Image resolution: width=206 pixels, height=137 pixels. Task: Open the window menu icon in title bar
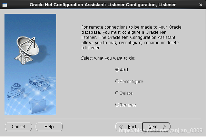coord(5,5)
